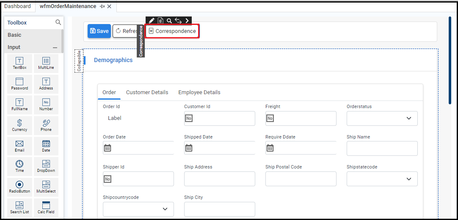Select the Currency control in Toolbox
The width and height of the screenshot is (458, 220).
click(x=19, y=125)
